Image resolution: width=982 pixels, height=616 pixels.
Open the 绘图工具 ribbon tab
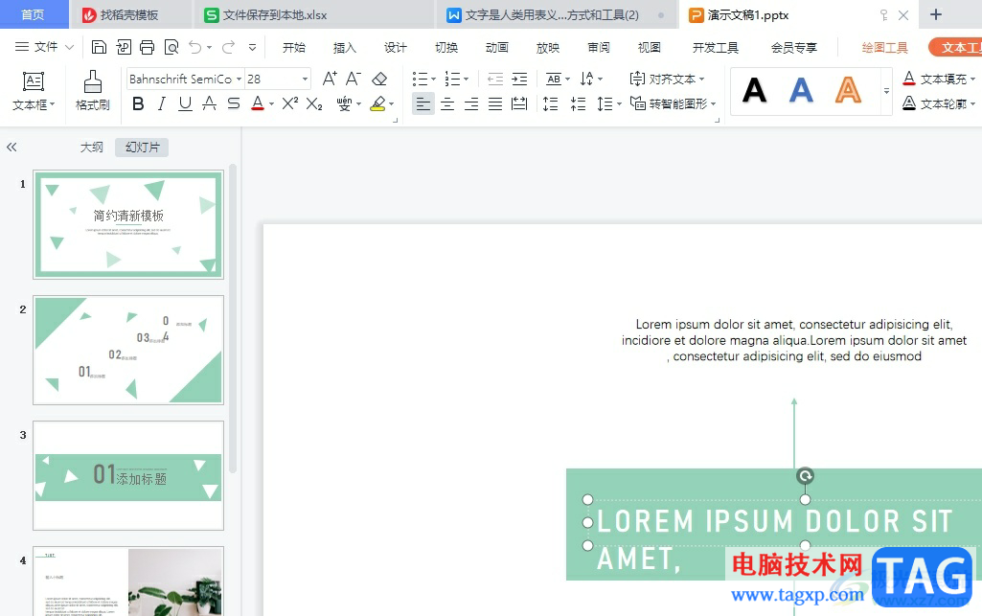884,48
